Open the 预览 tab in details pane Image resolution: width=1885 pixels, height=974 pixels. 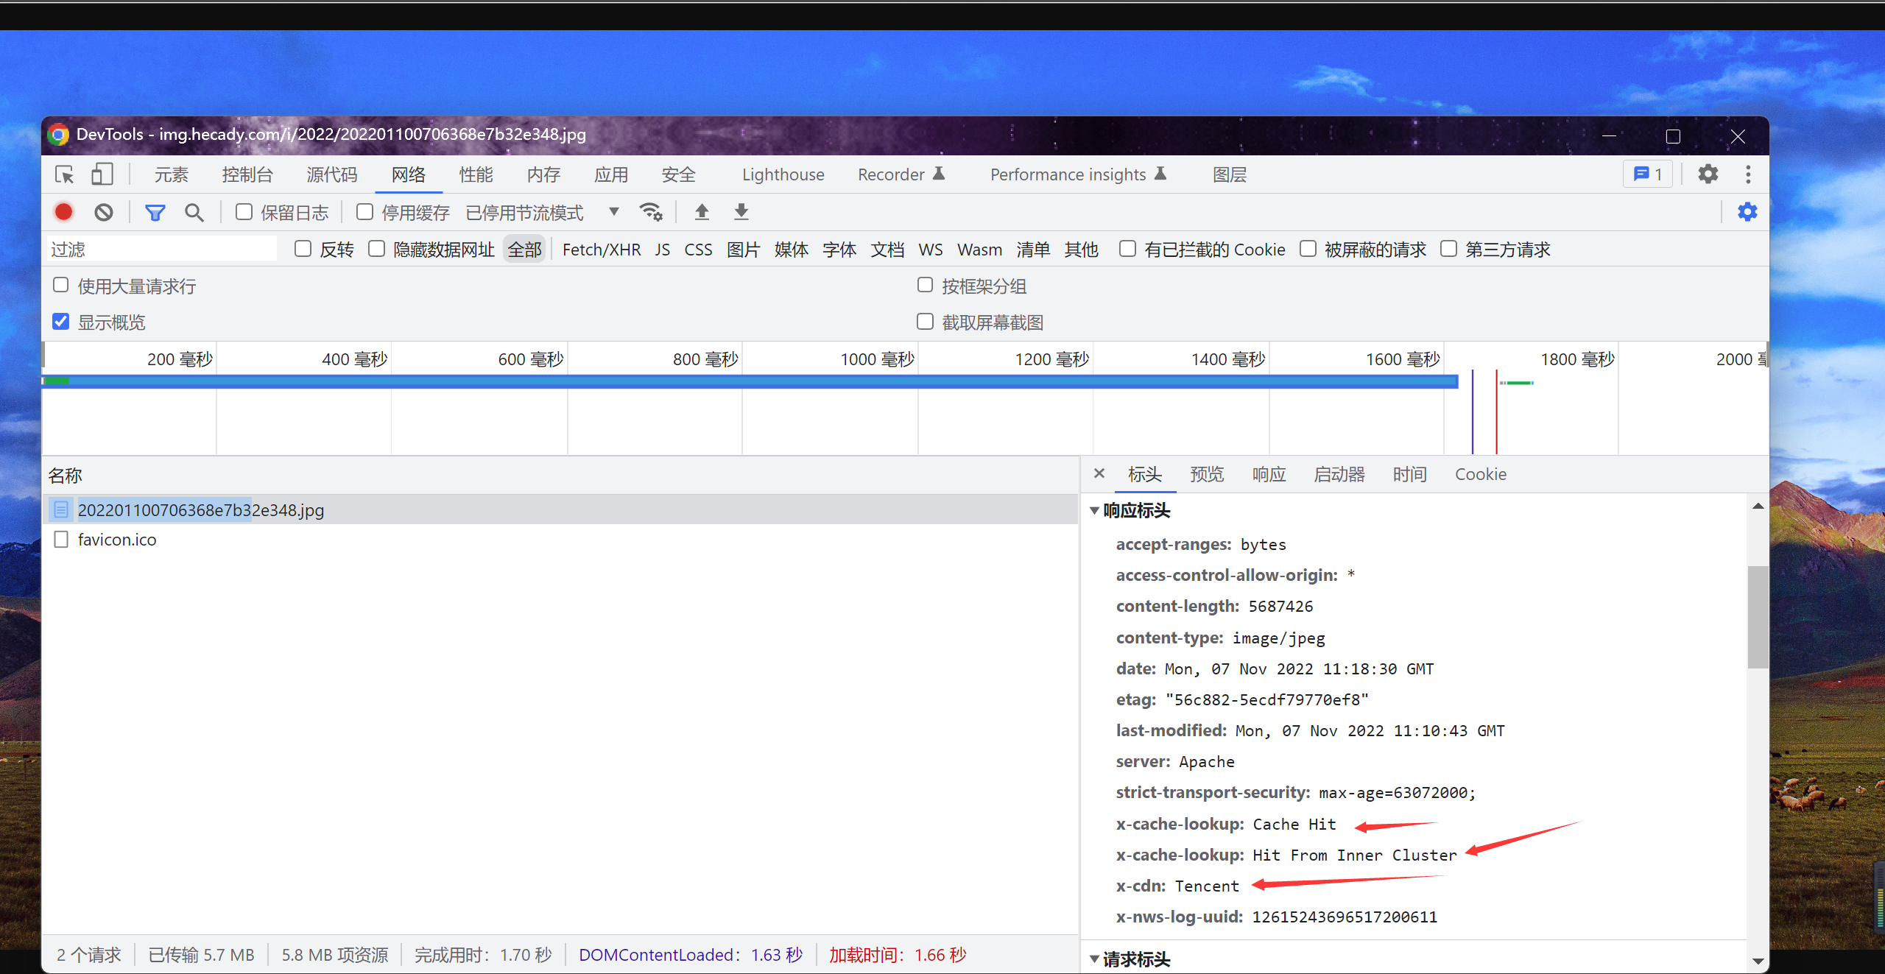point(1207,474)
